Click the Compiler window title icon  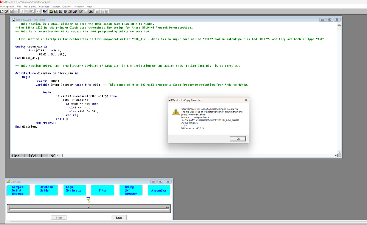tap(8, 182)
